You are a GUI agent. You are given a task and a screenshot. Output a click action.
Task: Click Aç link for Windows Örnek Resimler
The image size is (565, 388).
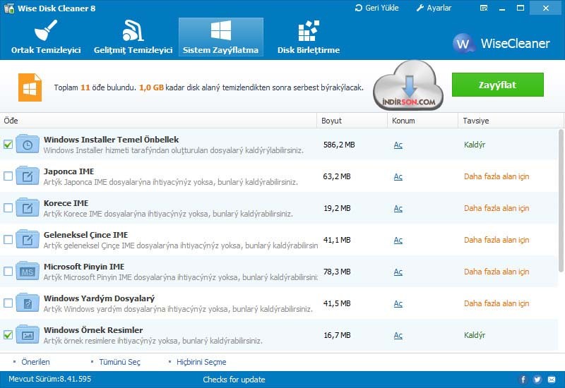[398, 336]
